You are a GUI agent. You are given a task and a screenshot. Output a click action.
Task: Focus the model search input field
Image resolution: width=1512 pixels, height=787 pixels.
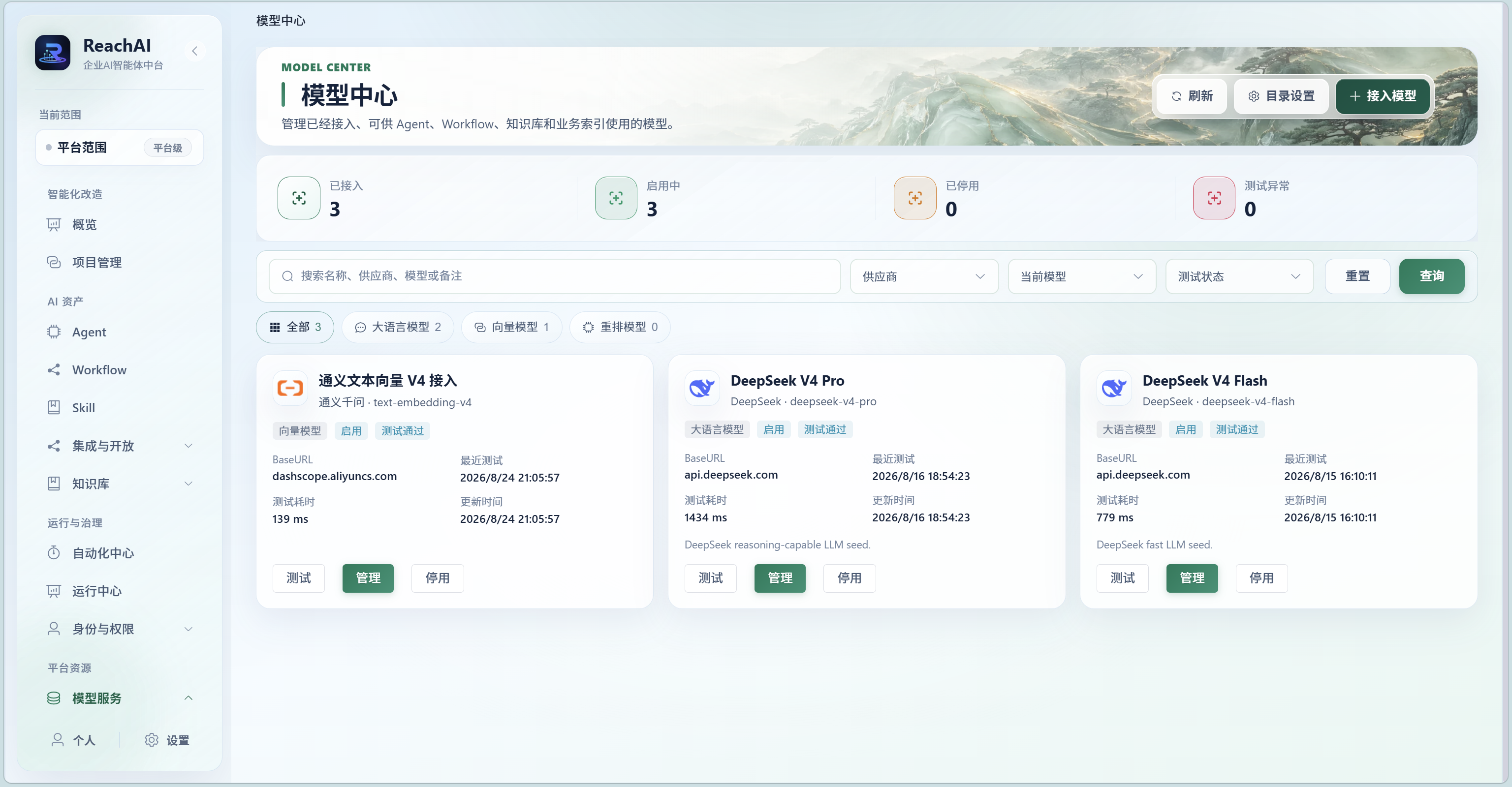[555, 276]
